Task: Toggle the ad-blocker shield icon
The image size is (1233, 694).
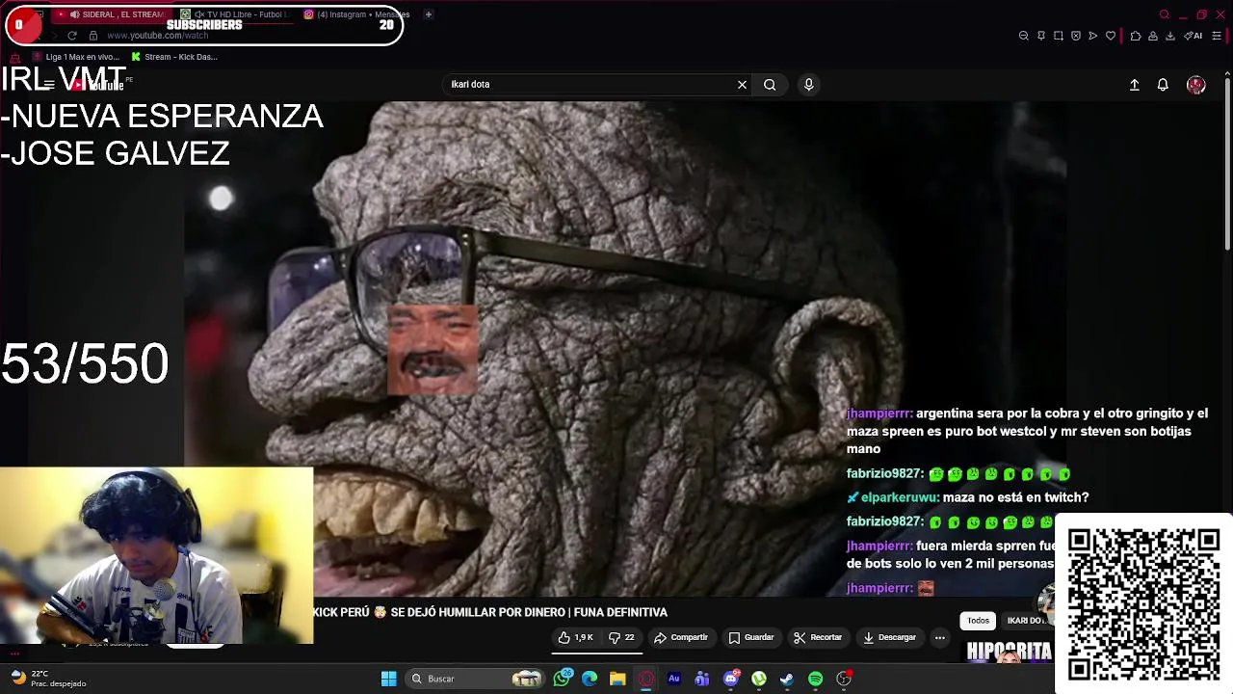Action: coord(1076,36)
